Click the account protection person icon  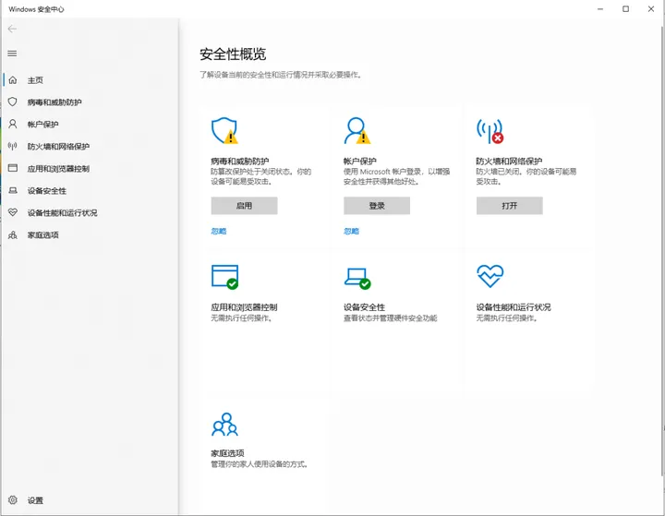point(357,131)
